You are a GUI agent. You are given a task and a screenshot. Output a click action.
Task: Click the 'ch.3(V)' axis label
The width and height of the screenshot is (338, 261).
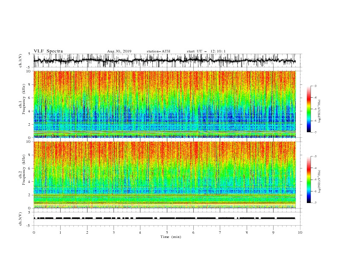(20, 219)
